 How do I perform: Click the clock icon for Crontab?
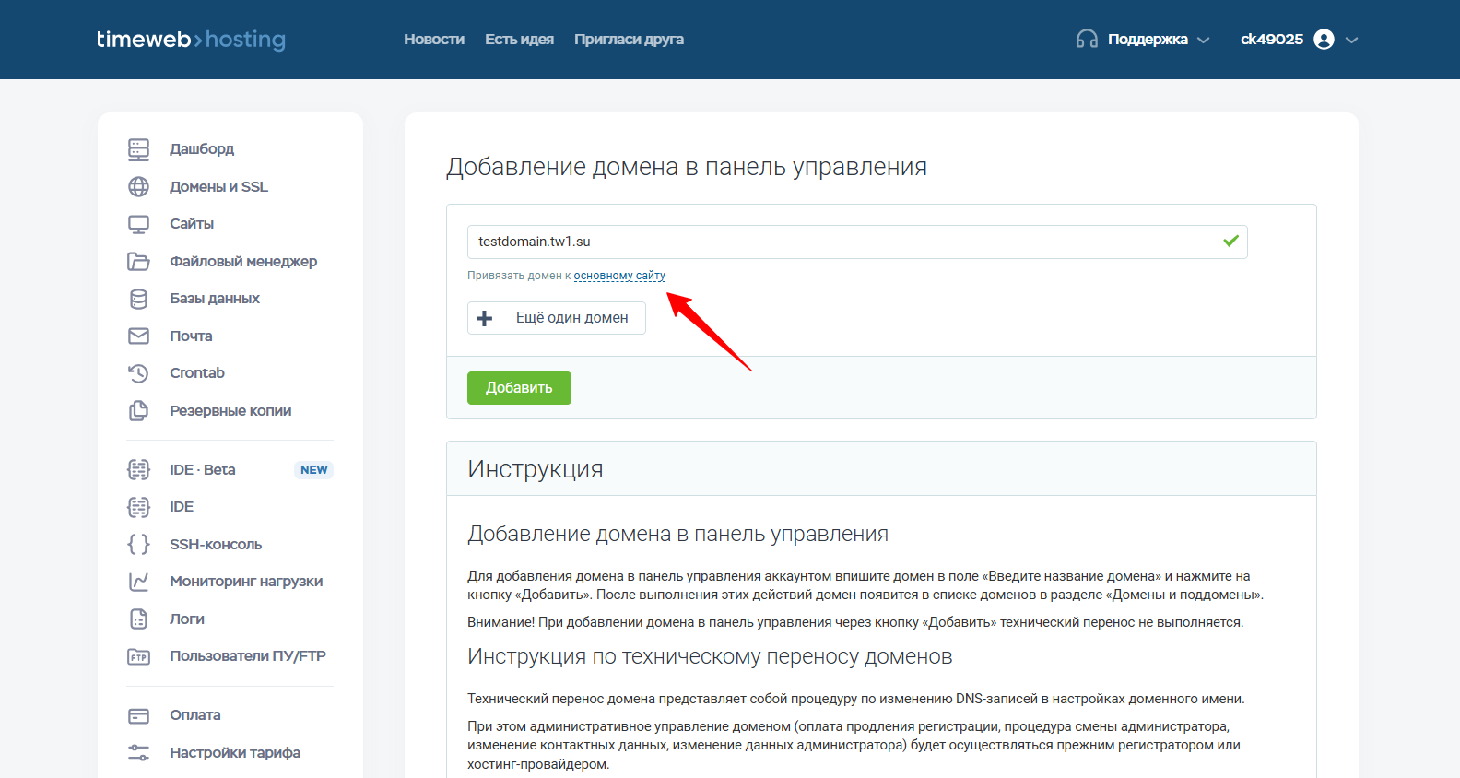click(138, 373)
